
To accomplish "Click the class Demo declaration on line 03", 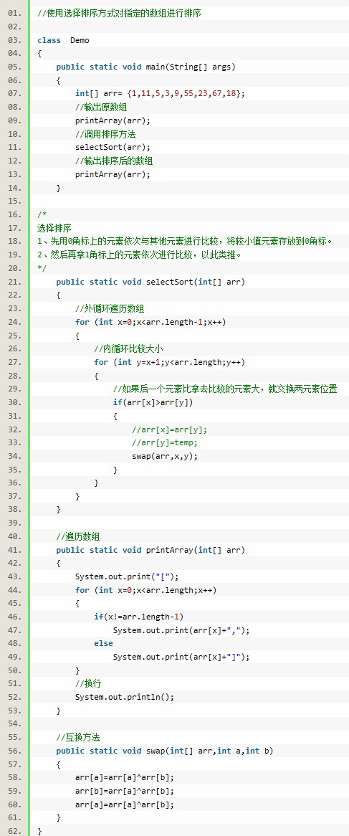I will tap(63, 40).
